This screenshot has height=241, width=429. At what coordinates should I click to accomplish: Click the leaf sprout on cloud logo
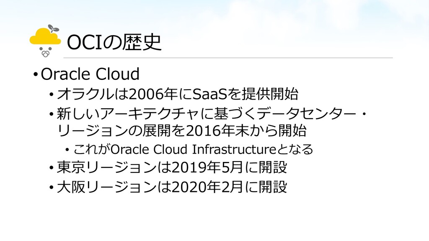(x=54, y=28)
